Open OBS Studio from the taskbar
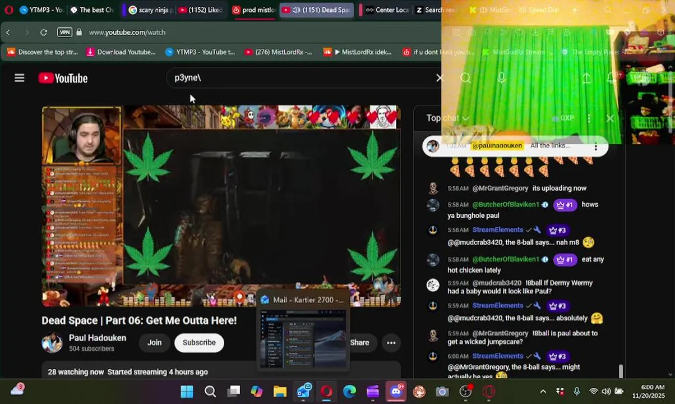Image resolution: width=675 pixels, height=404 pixels. (465, 392)
